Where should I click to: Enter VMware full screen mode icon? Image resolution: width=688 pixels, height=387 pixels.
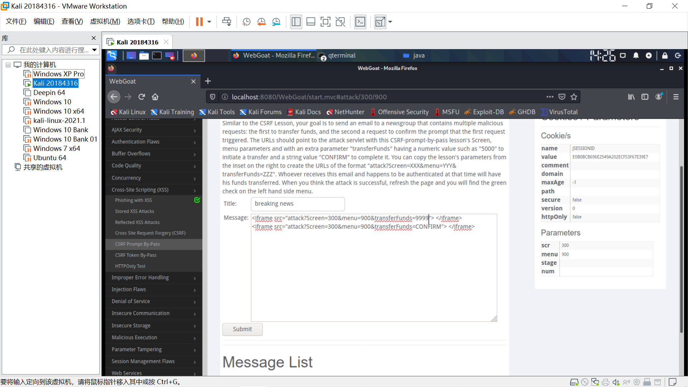(325, 22)
